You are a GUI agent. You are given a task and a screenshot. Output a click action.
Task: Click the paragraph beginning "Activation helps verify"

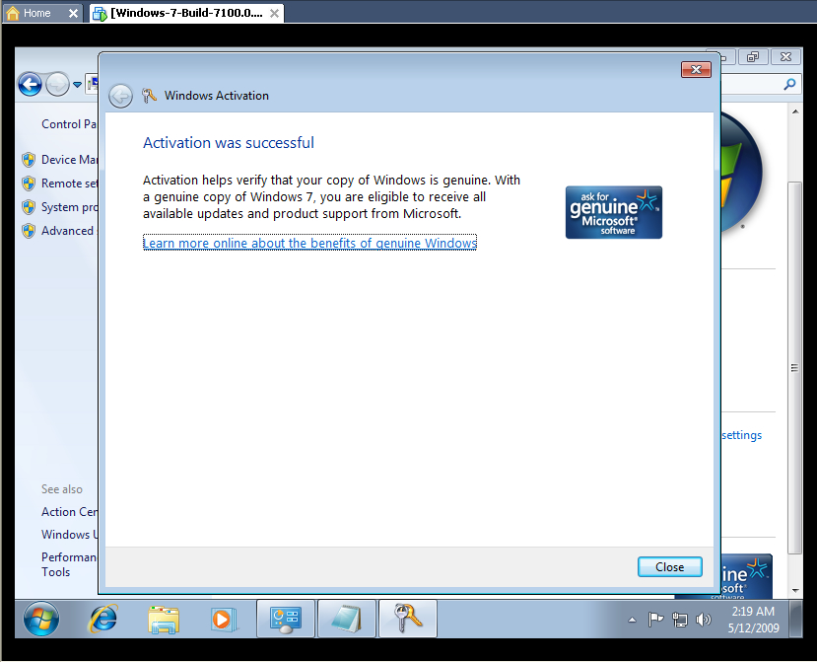click(x=332, y=196)
